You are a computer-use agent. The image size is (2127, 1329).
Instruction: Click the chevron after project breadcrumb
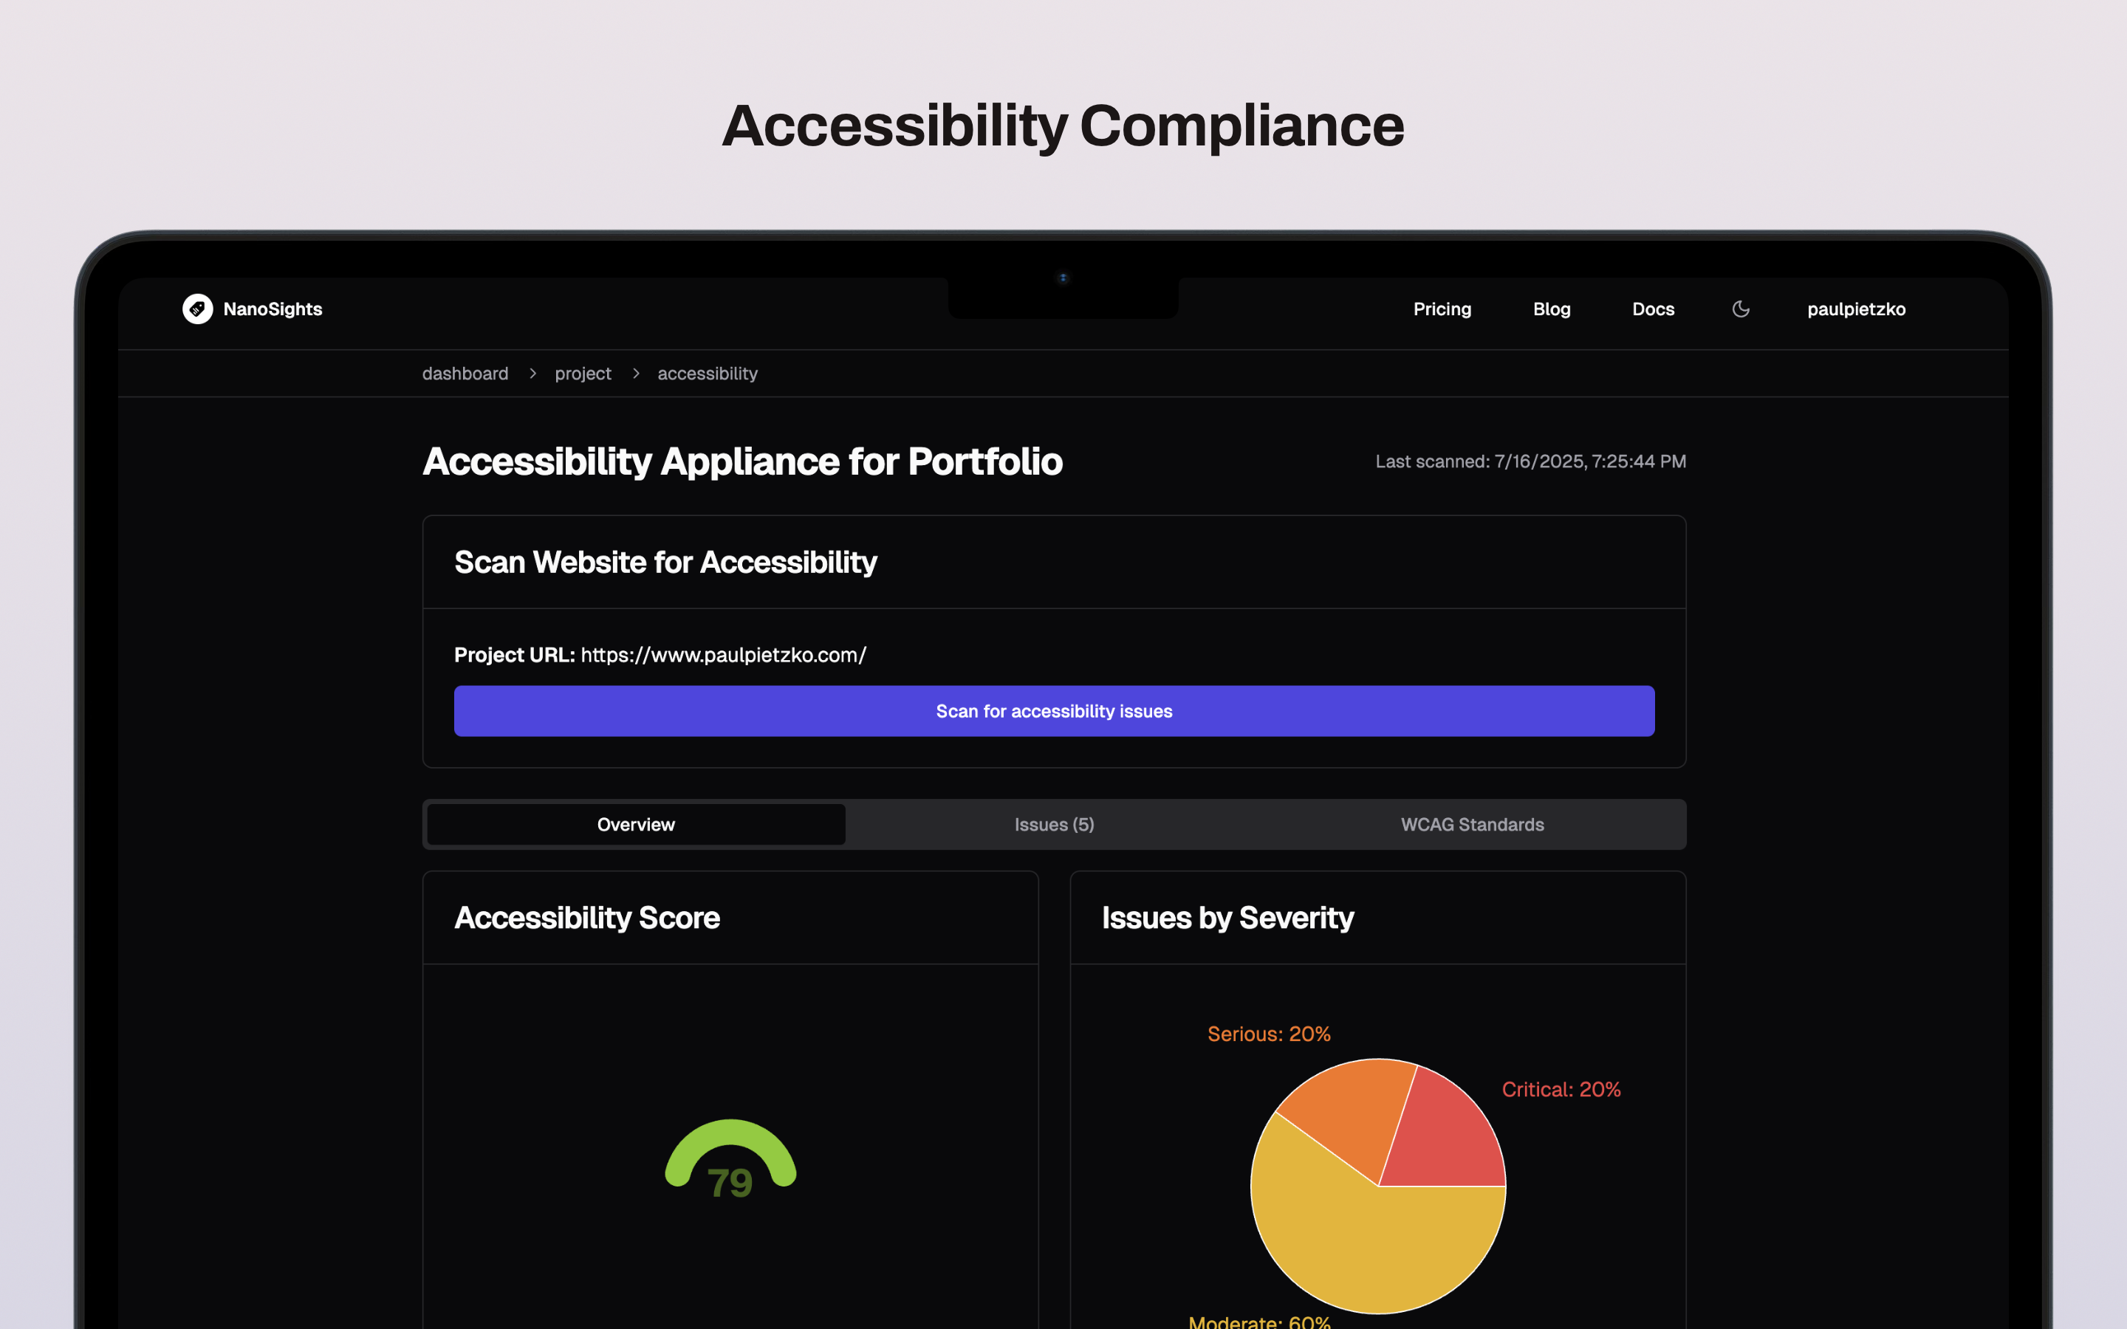coord(635,374)
